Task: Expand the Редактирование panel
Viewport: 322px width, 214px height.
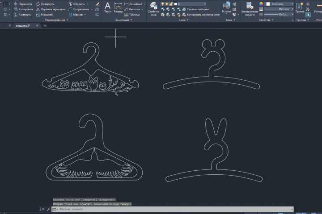Action: pyautogui.click(x=56, y=20)
